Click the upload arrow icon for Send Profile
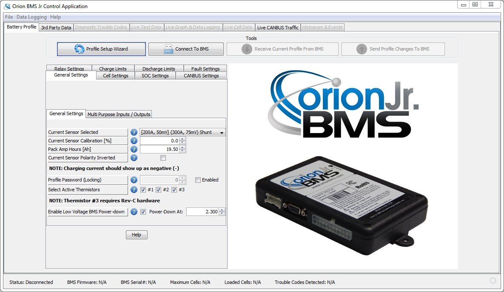Viewport: 504px width, 292px height. tap(362, 49)
